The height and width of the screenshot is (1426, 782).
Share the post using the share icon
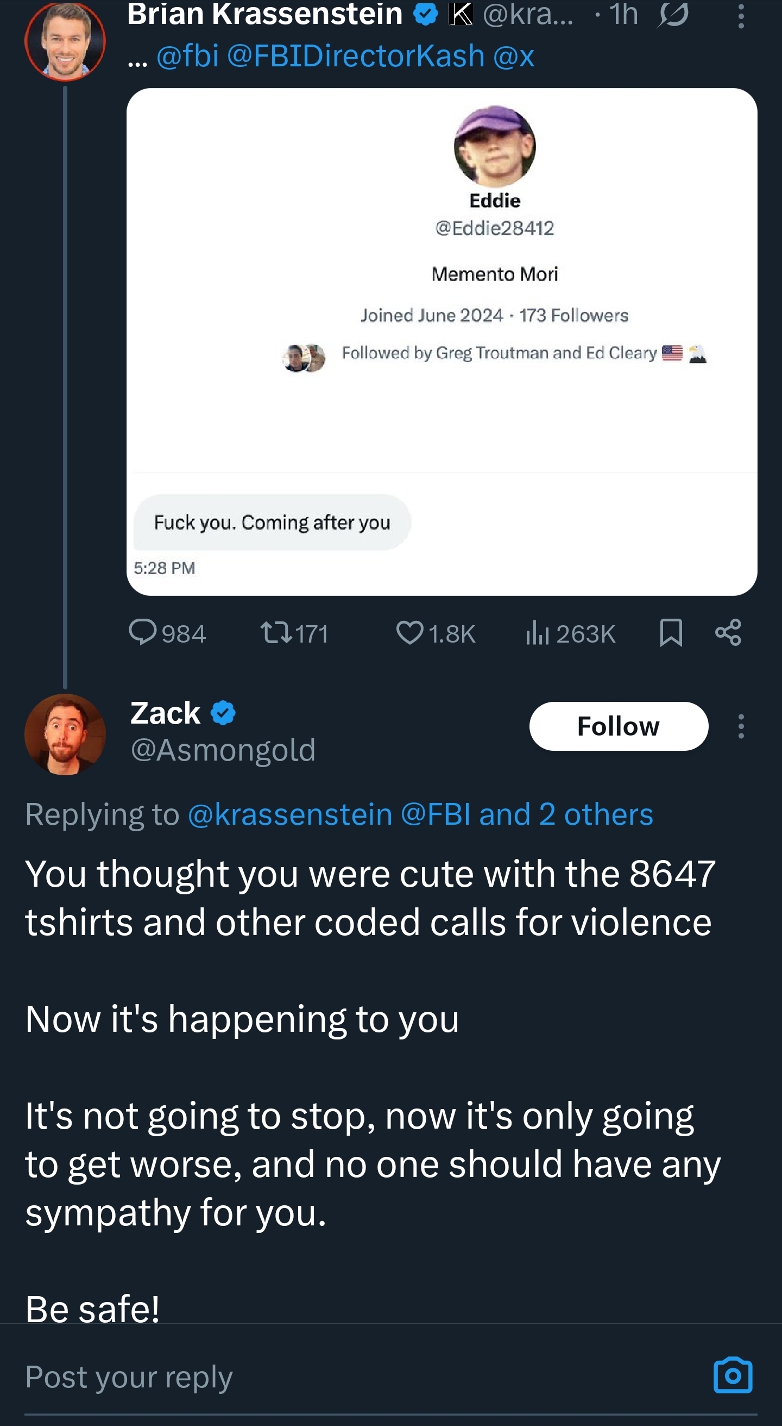pyautogui.click(x=728, y=633)
